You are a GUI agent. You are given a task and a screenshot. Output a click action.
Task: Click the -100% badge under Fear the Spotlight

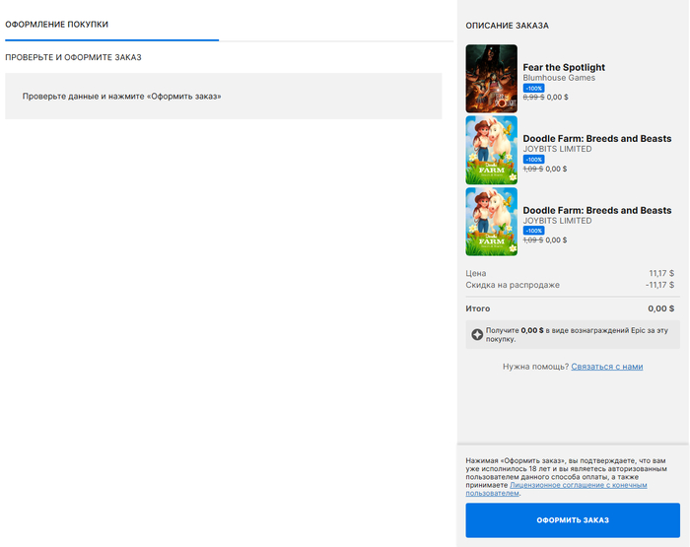point(533,88)
